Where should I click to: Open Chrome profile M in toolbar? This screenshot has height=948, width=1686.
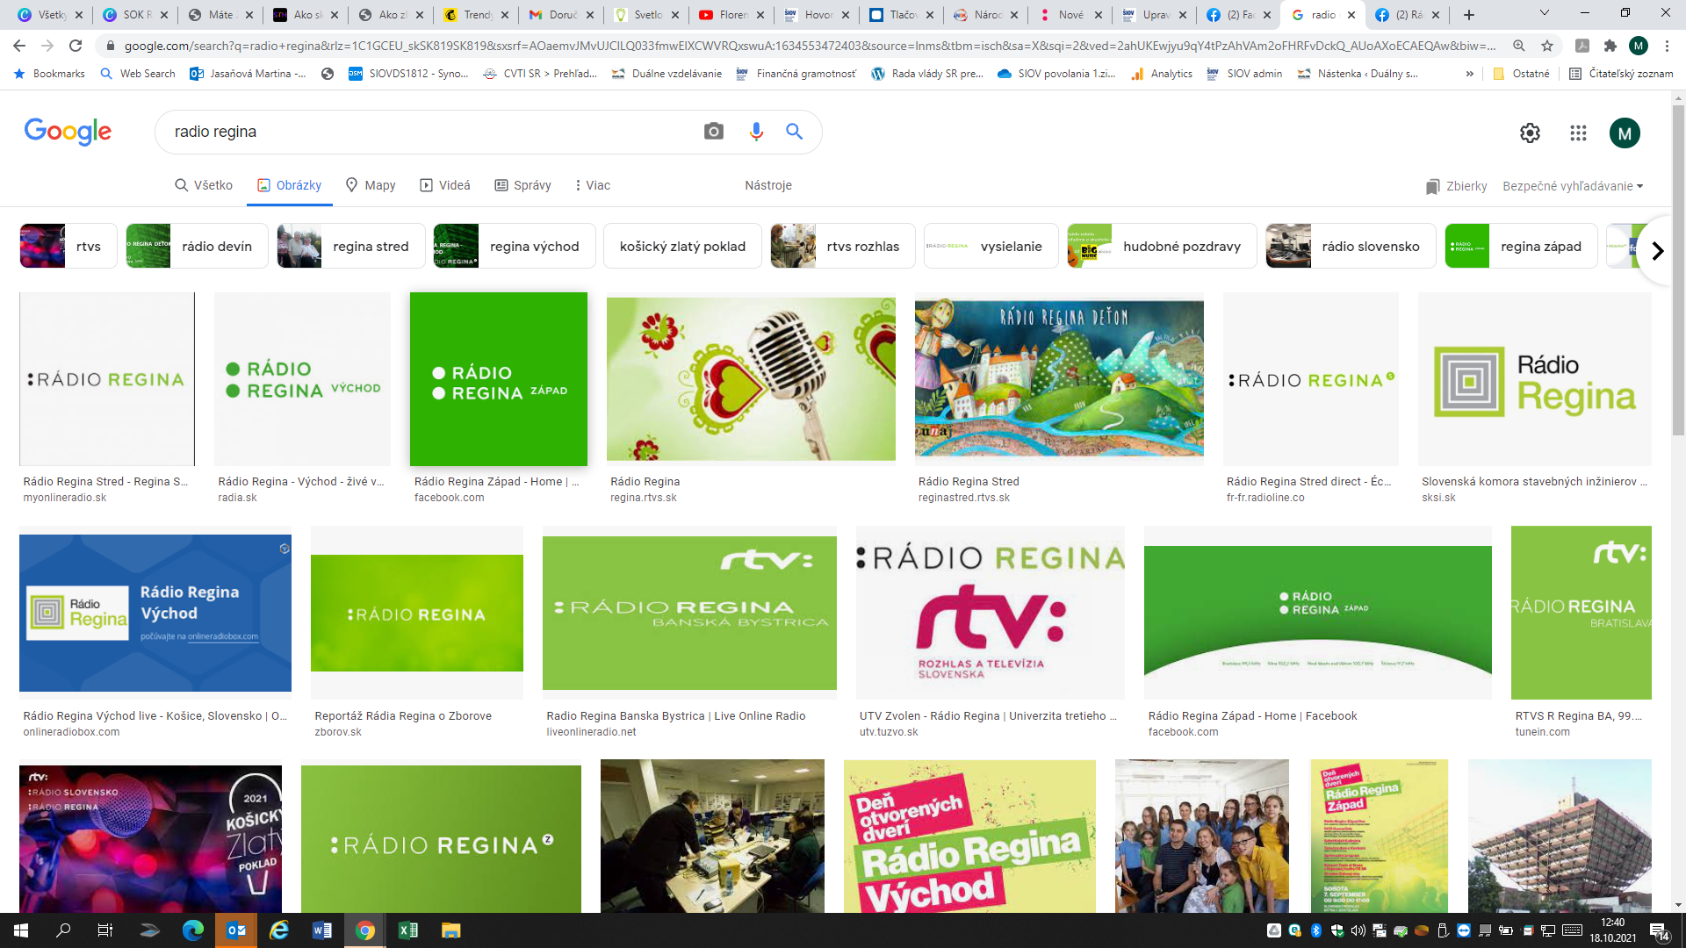click(1639, 46)
